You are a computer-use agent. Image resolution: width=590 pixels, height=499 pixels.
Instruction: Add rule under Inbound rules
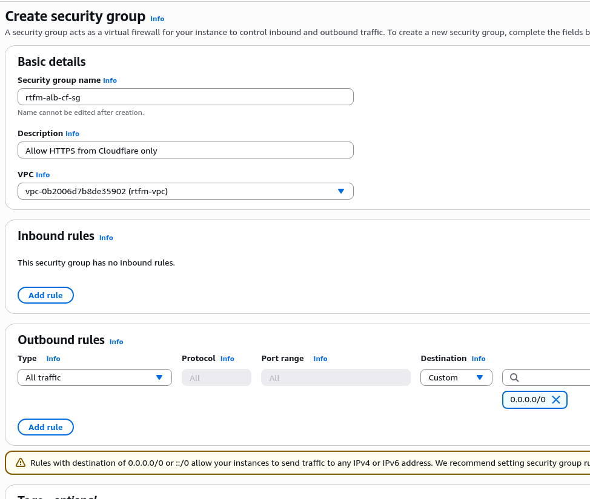point(45,295)
